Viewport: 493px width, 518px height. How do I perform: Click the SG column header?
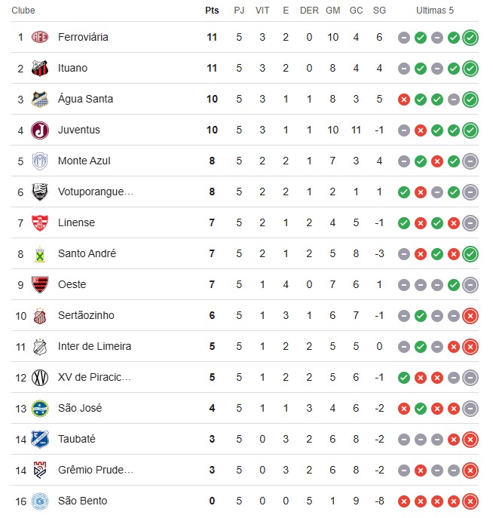[379, 11]
